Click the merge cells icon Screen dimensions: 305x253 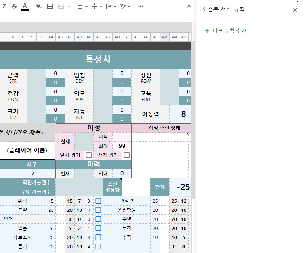pyautogui.click(x=61, y=6)
